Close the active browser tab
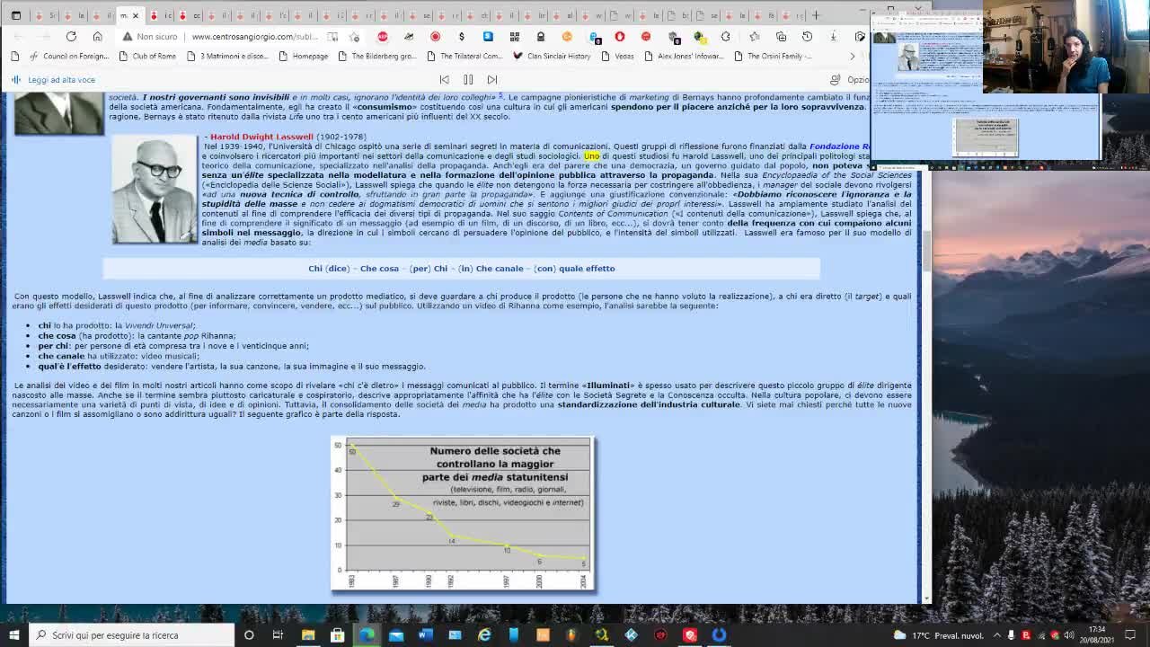The width and height of the screenshot is (1150, 647). point(136,15)
